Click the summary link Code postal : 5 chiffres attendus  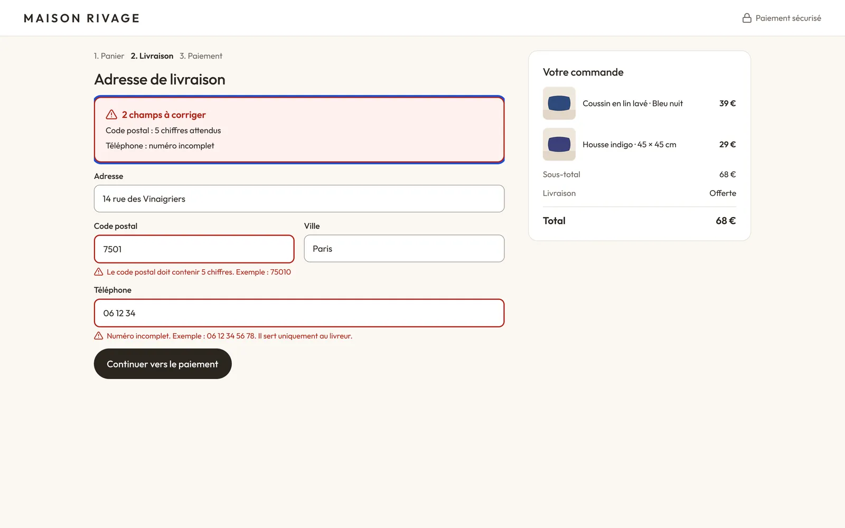tap(163, 130)
